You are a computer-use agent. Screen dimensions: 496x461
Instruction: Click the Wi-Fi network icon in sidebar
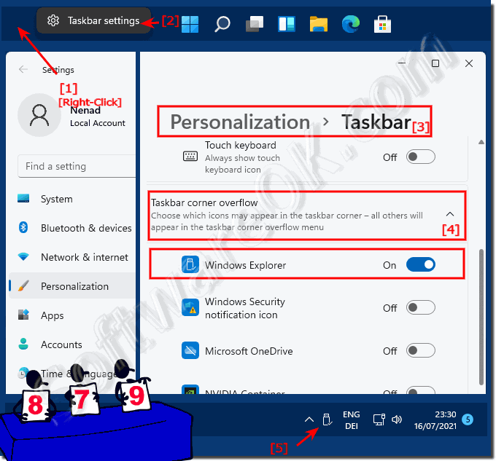23,256
